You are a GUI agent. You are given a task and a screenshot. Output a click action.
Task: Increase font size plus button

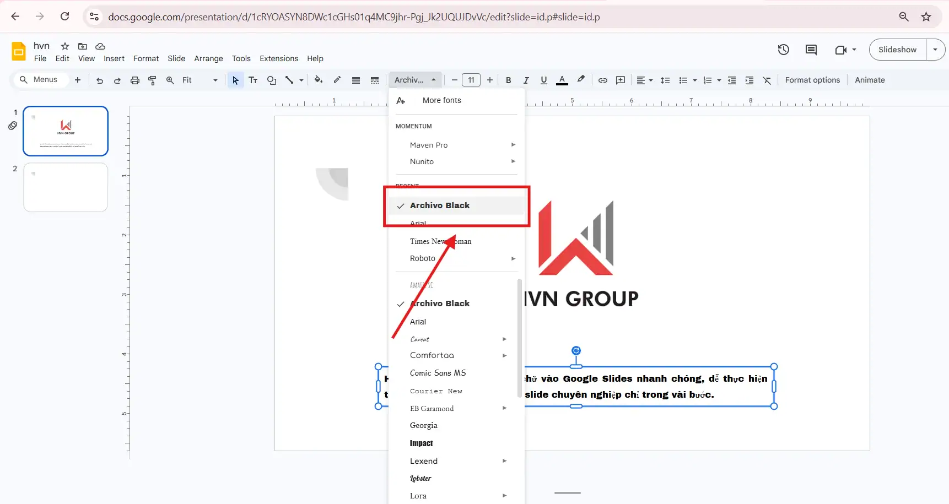coord(490,80)
